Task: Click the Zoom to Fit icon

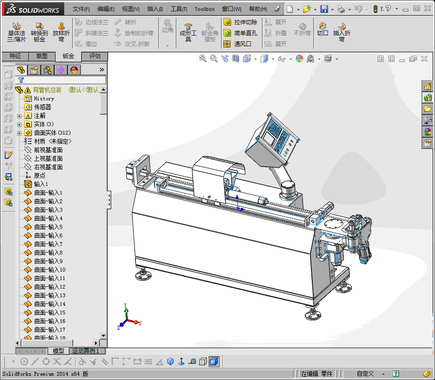Action: [x=203, y=58]
